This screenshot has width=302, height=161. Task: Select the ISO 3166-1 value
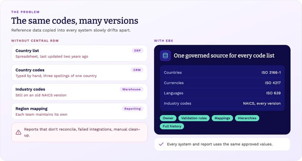click(271, 72)
